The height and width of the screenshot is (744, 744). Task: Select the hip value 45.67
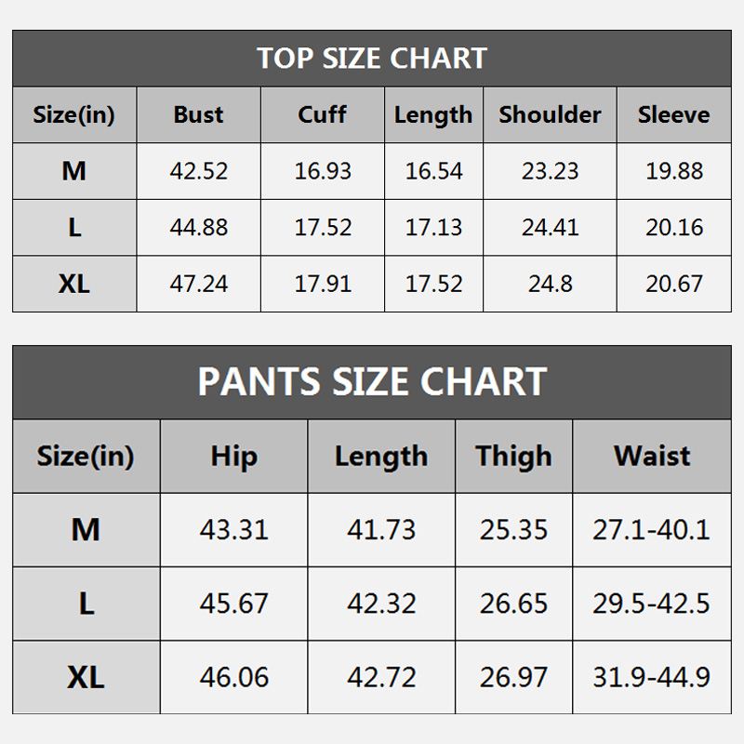click(x=233, y=604)
